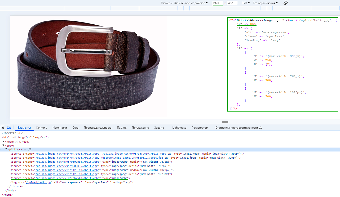Click the rotate viewport icon
Screen dimensions: 340x197
(x=285, y=3)
